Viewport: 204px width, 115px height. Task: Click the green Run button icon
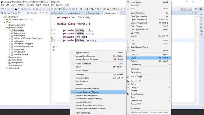(87, 9)
